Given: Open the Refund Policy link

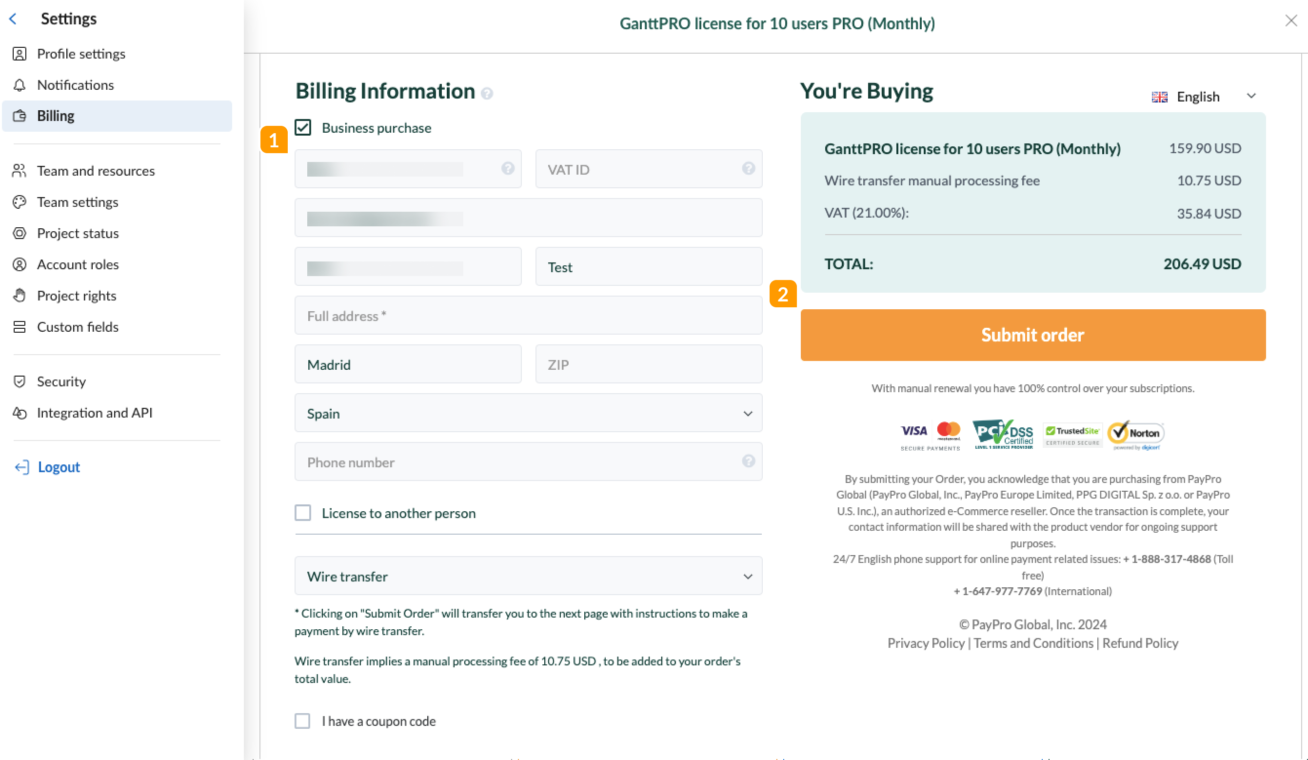Looking at the screenshot, I should click(x=1140, y=642).
